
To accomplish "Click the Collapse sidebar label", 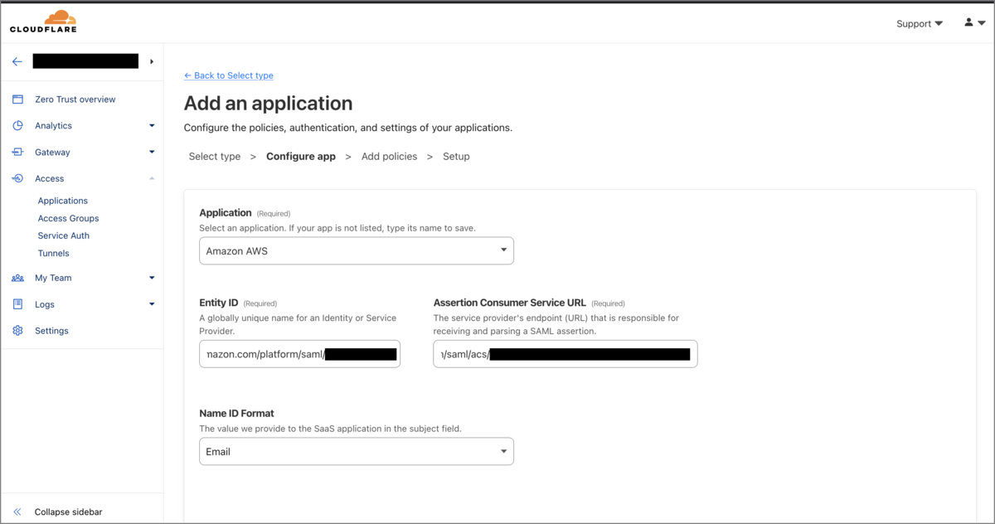I will [68, 512].
